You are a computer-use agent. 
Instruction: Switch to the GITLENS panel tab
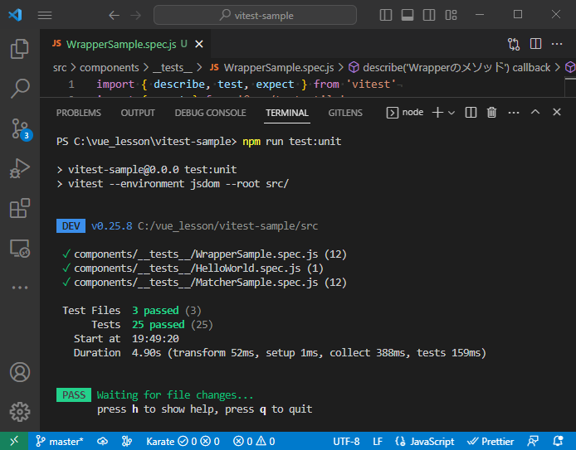345,113
